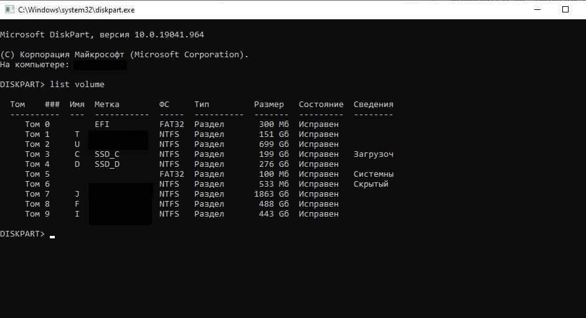Click the Метка column header

[107, 105]
